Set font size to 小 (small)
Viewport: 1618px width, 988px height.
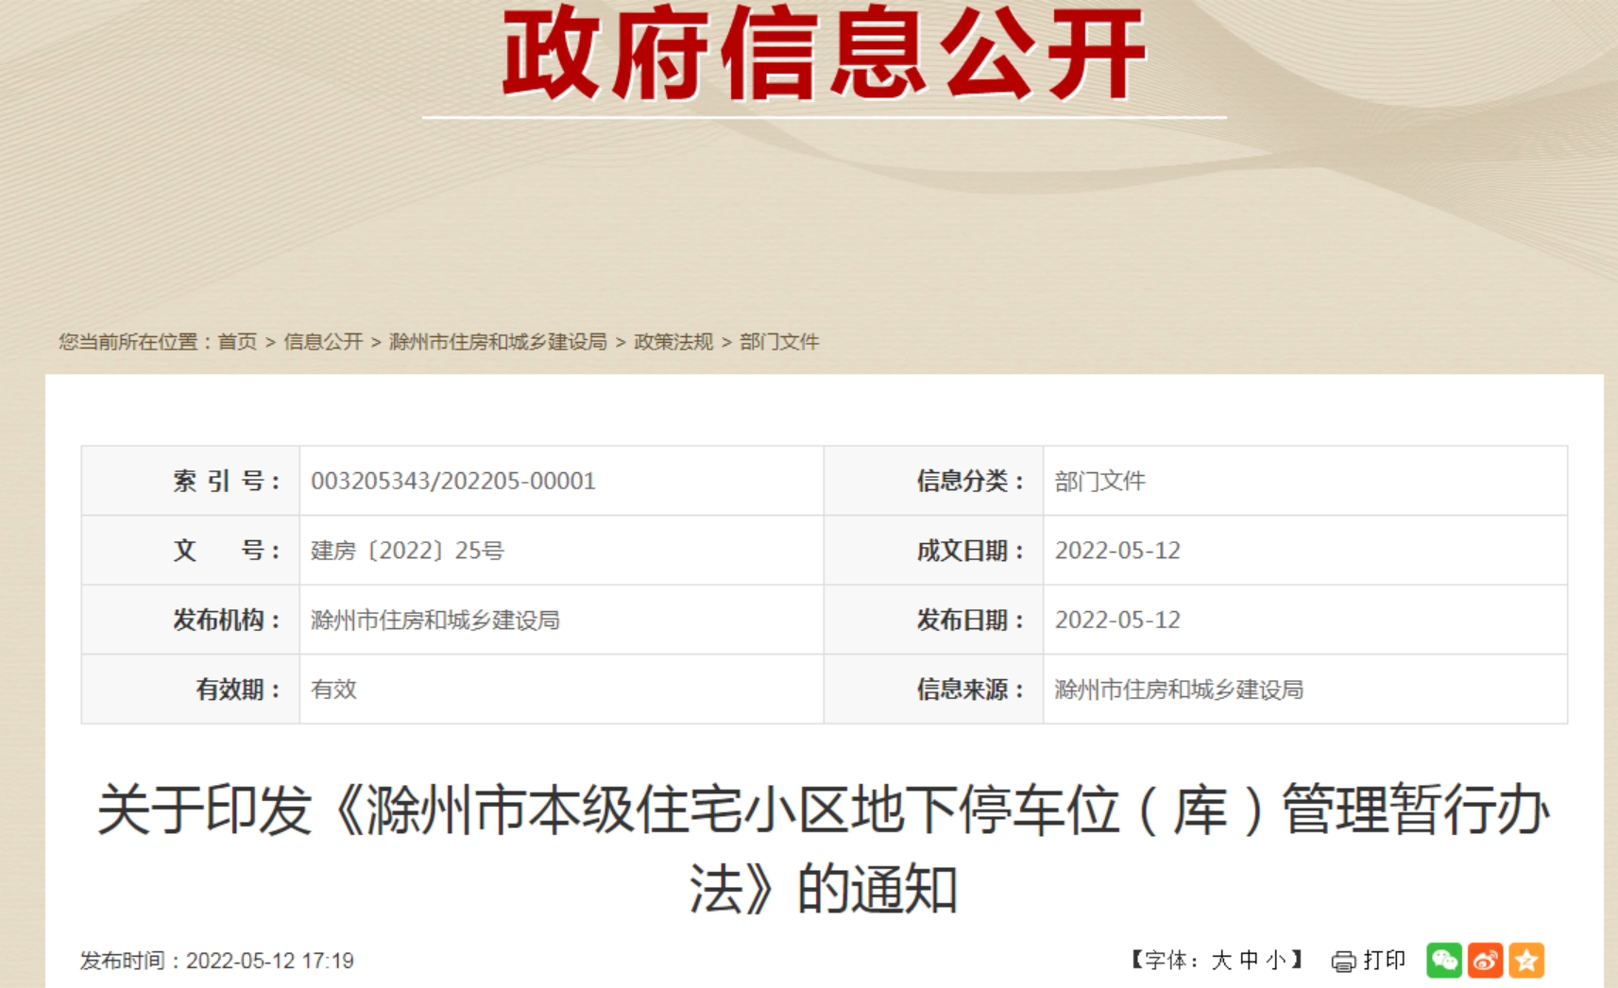click(x=1276, y=961)
